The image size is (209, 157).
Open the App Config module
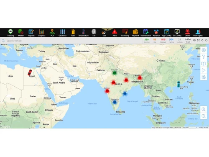pos(167,33)
